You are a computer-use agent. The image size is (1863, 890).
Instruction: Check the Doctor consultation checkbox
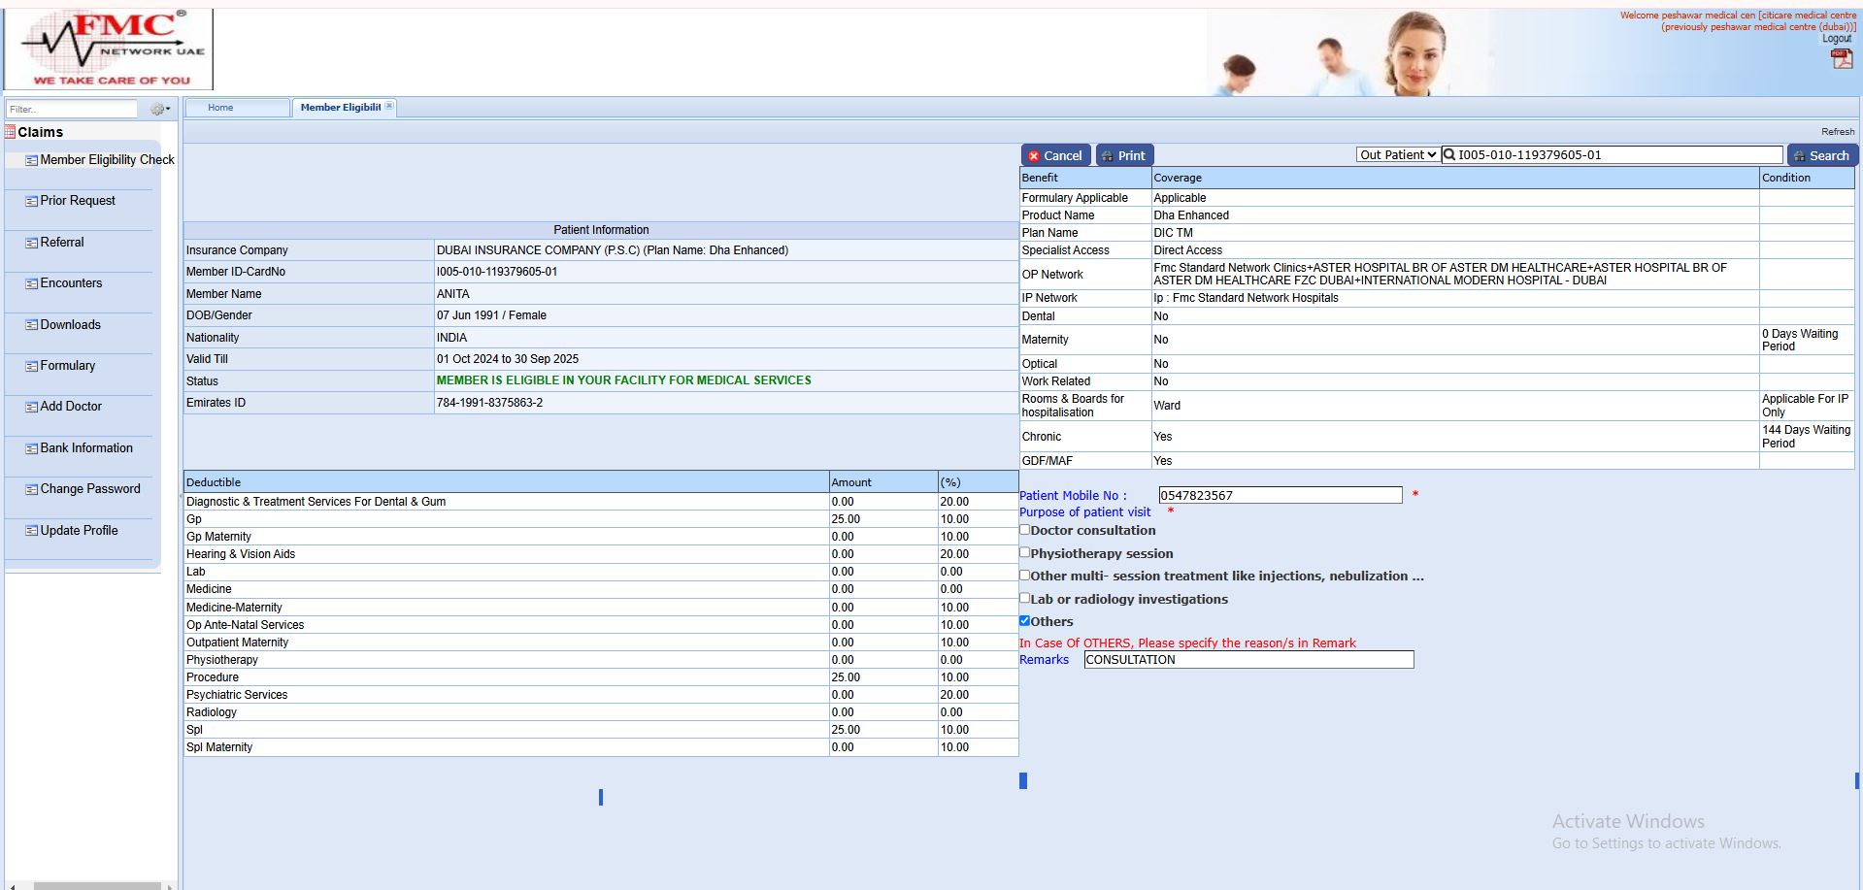coord(1024,530)
